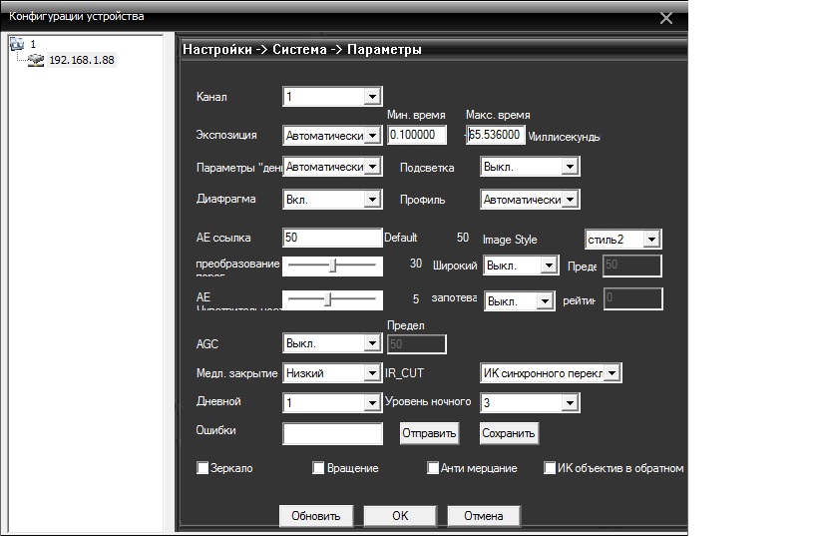Enable the Анти мерцание checkbox

(433, 468)
